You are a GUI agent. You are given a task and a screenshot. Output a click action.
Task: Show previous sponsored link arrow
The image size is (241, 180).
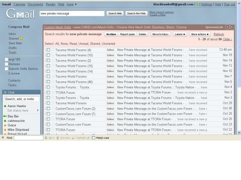pos(227,27)
